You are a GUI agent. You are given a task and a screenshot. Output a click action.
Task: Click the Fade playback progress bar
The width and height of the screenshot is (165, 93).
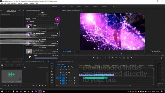tap(46, 58)
